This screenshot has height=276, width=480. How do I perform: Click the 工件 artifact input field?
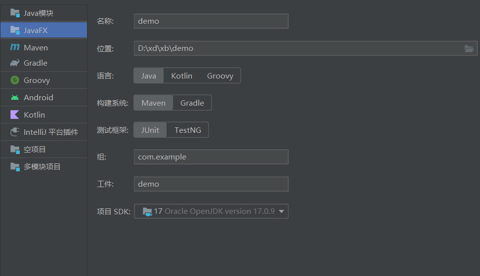click(x=211, y=184)
